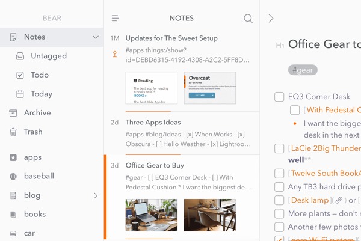Check the Another few photos checkbox

(279, 227)
